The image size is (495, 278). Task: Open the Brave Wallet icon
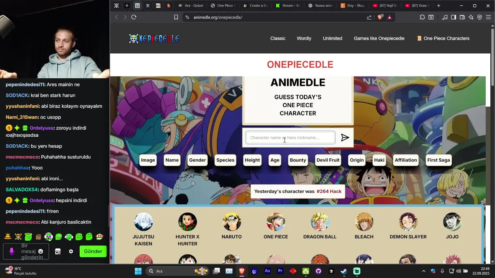click(x=462, y=17)
